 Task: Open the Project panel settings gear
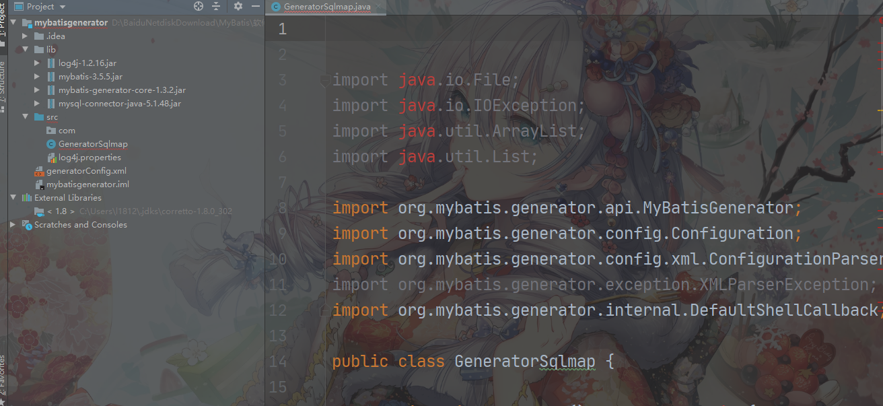238,6
